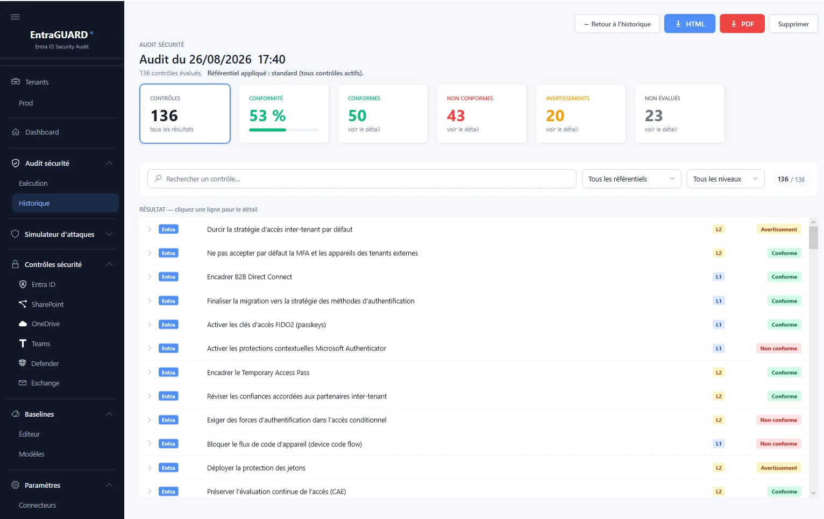Click the Supprimer button
The height and width of the screenshot is (519, 824).
click(x=793, y=24)
